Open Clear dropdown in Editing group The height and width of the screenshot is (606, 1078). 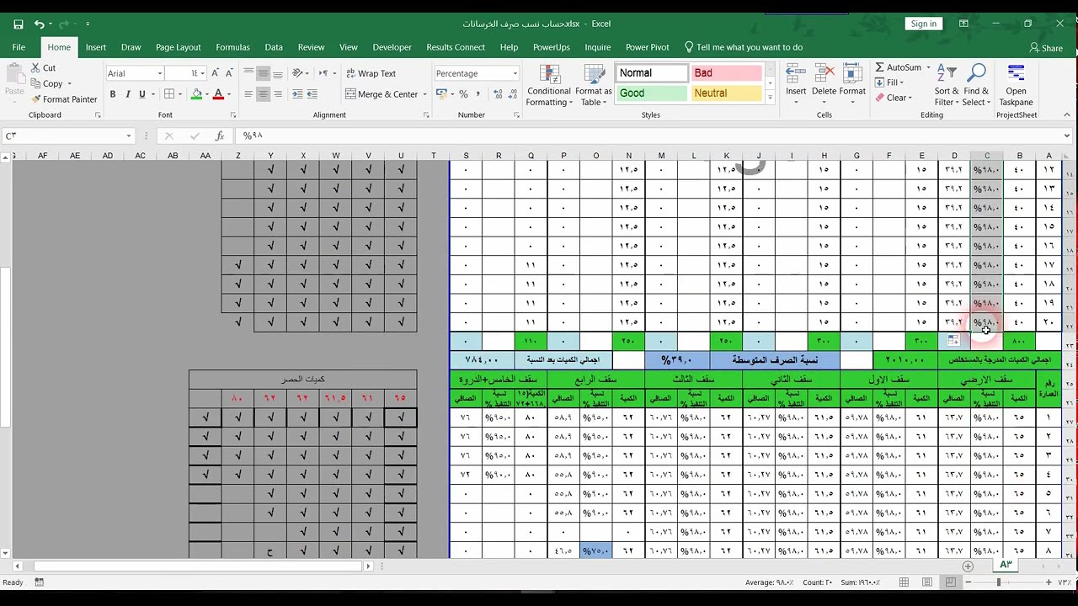pos(893,98)
